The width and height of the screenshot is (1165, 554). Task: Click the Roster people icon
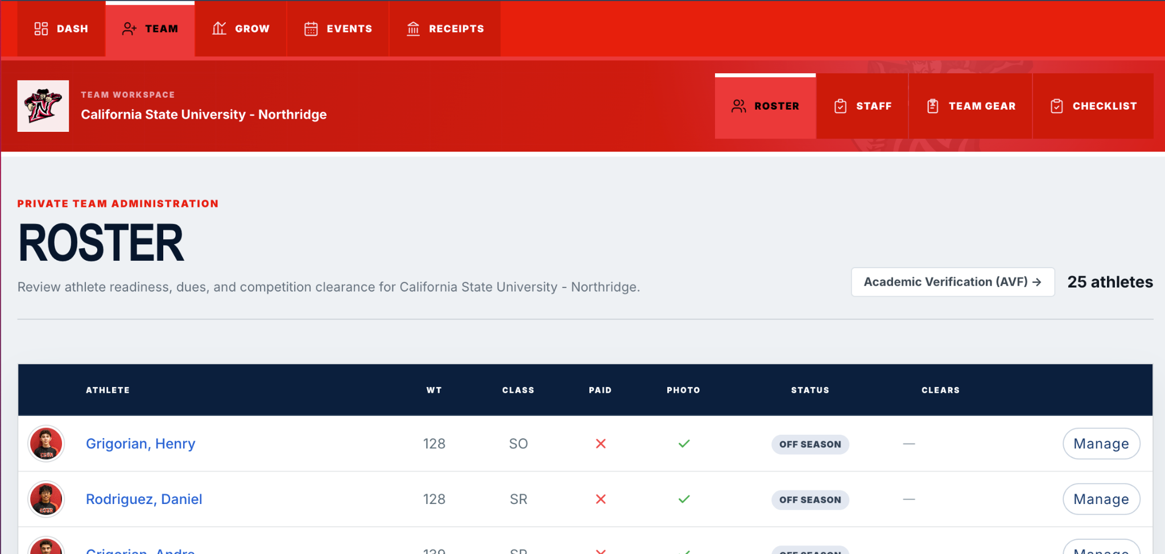click(x=738, y=106)
